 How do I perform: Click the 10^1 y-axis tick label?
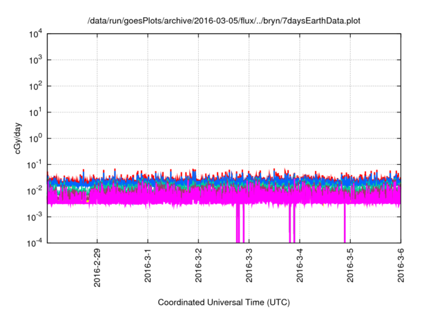click(x=35, y=112)
